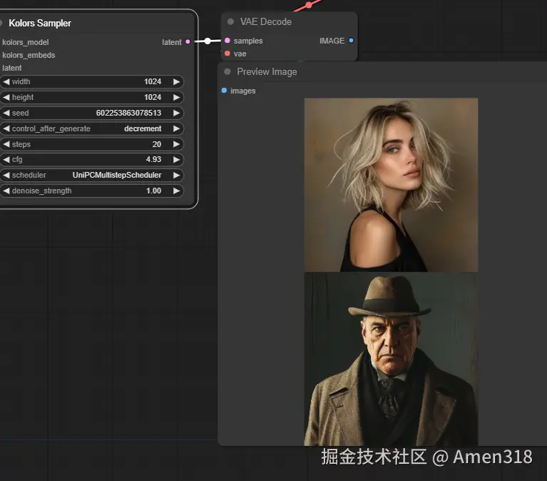
Task: Click the latent output connector on Kolors Sampler
Action: click(188, 42)
